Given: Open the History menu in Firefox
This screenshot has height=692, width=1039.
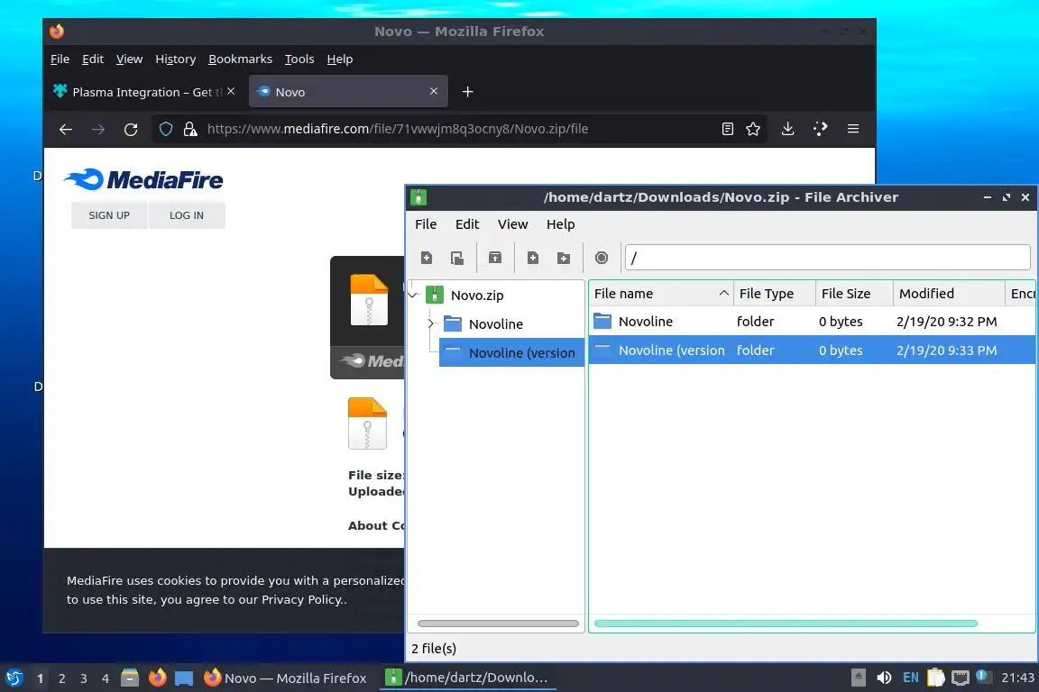Looking at the screenshot, I should pyautogui.click(x=176, y=59).
